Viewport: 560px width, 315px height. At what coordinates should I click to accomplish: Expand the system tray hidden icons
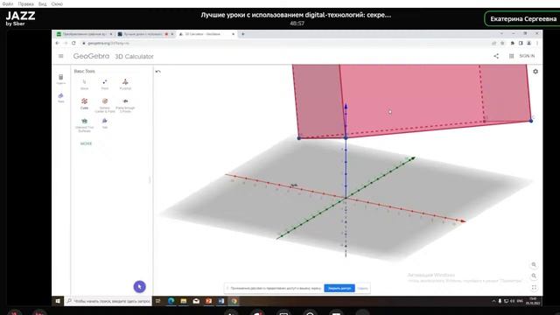tap(493, 301)
